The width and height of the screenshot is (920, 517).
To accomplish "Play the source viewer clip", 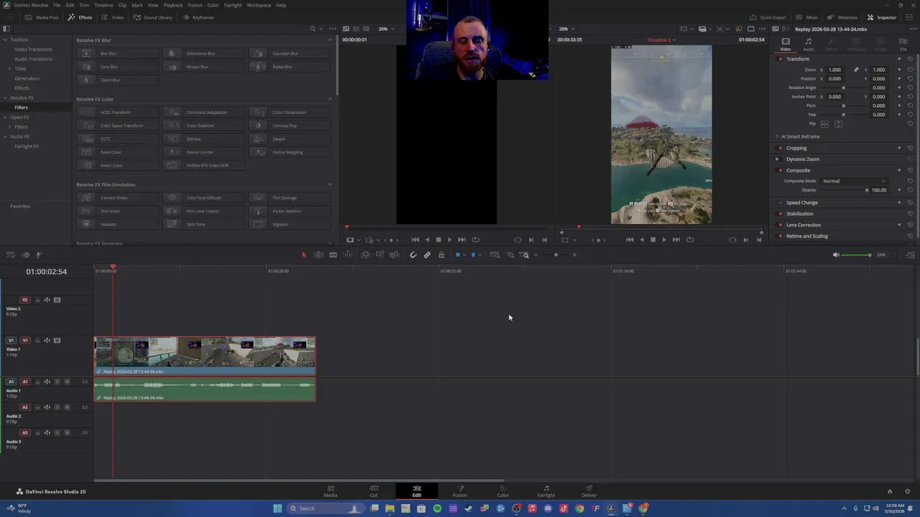I will pos(449,240).
